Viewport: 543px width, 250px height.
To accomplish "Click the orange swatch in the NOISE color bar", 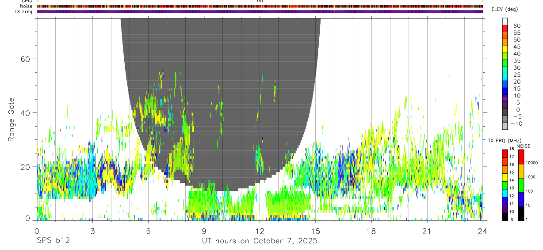I will (x=521, y=171).
